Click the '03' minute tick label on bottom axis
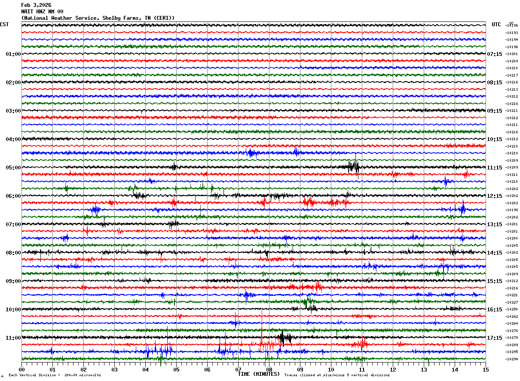520x381 pixels. tap(114, 369)
